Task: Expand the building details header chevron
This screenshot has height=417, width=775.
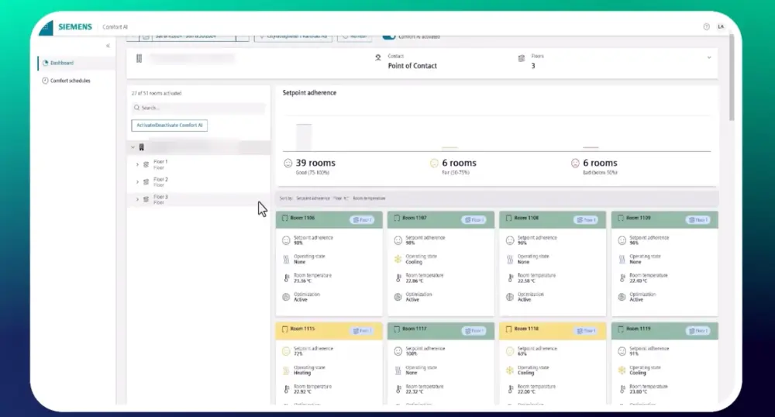Action: 708,57
